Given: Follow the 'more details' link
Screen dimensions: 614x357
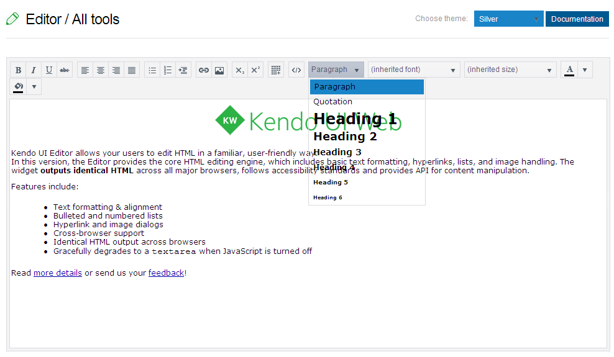Looking at the screenshot, I should (x=58, y=273).
